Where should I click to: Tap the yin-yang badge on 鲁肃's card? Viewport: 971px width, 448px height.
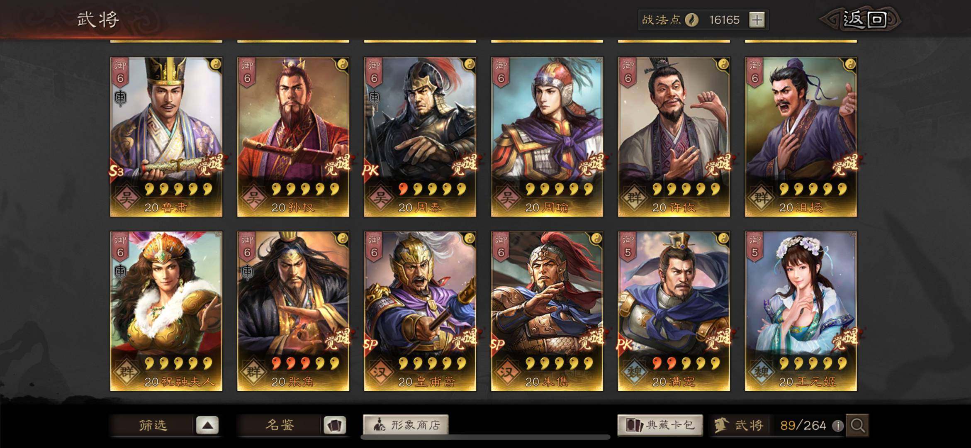pos(215,64)
